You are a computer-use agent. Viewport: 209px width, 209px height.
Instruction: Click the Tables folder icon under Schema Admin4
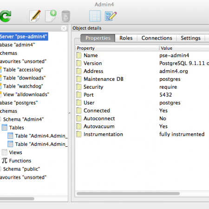coord(4,127)
